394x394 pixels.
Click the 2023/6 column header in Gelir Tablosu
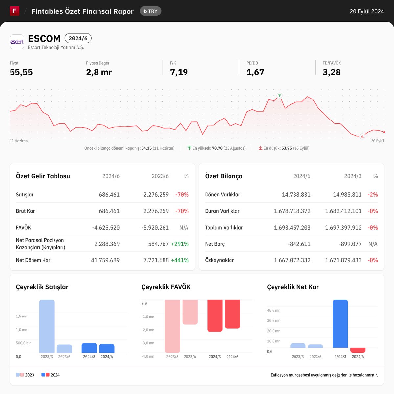160,176
